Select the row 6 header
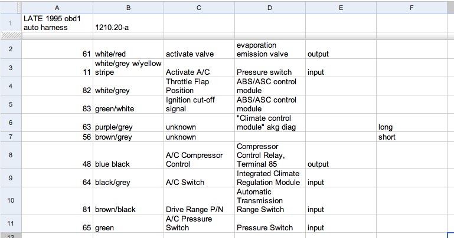The height and width of the screenshot is (238, 454). [11, 122]
